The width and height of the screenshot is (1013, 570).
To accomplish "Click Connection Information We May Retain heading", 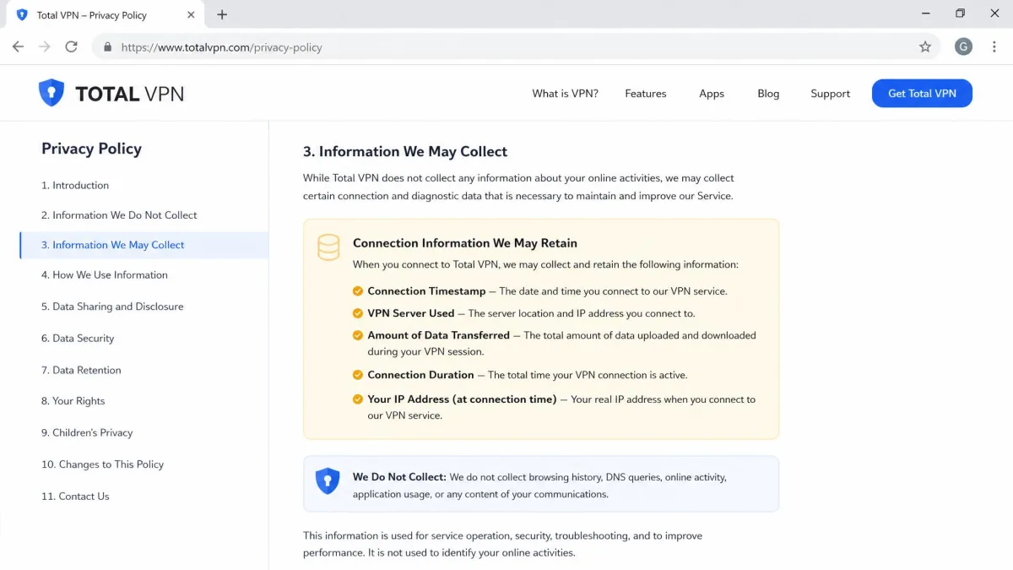I will pos(465,243).
